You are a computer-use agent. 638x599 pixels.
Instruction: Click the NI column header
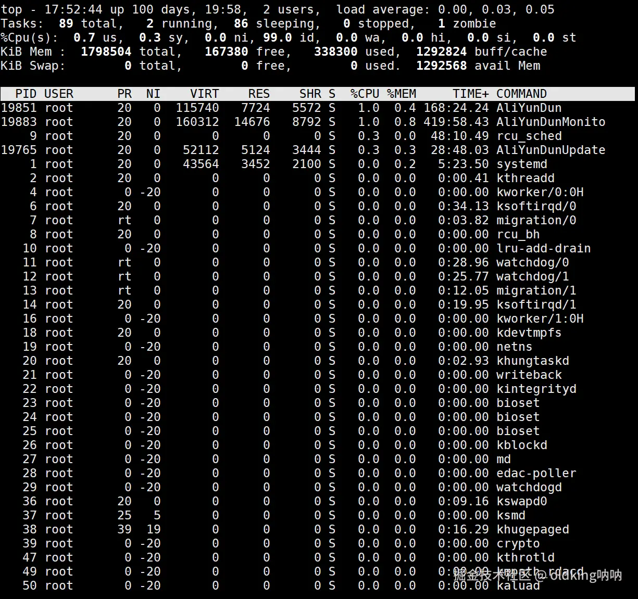(153, 94)
